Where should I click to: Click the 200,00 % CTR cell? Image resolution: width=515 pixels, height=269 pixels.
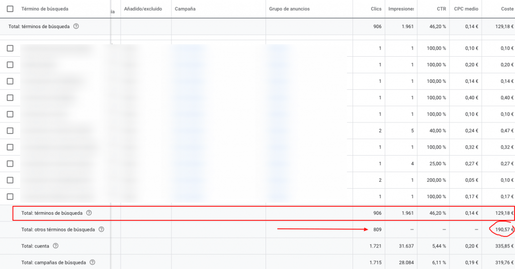tap(437, 180)
